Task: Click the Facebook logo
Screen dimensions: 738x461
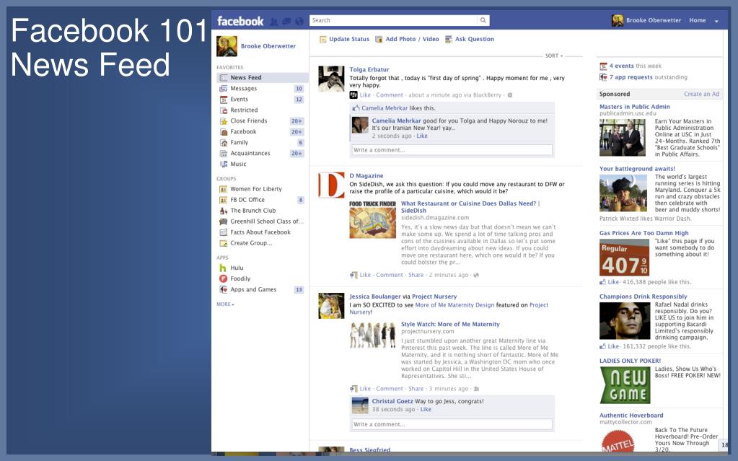Action: [x=240, y=21]
